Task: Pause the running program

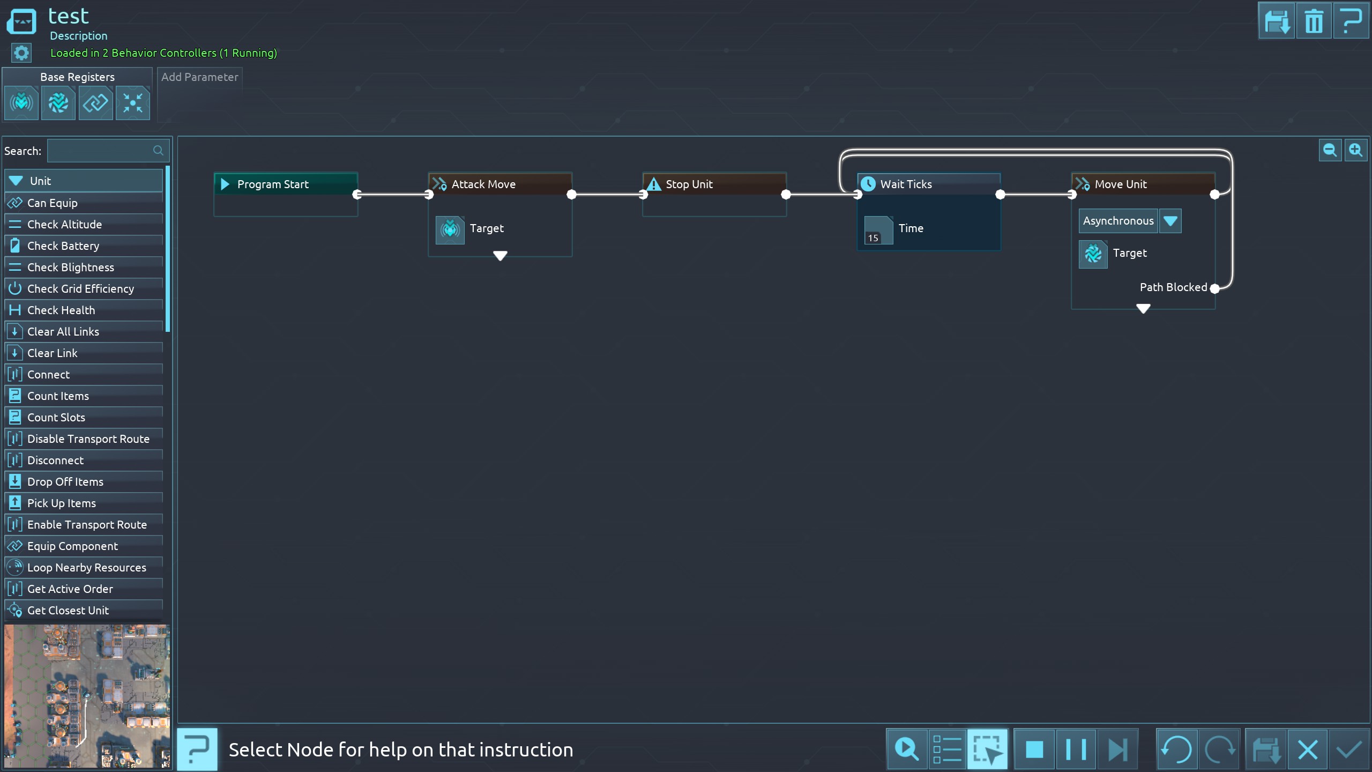Action: 1076,749
